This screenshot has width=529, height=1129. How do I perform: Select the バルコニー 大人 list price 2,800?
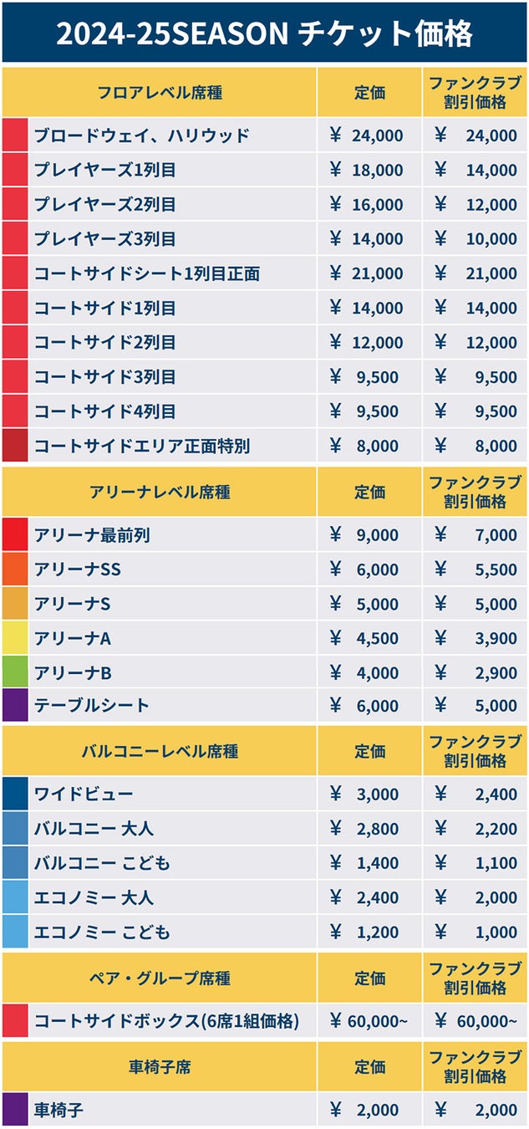pyautogui.click(x=365, y=829)
